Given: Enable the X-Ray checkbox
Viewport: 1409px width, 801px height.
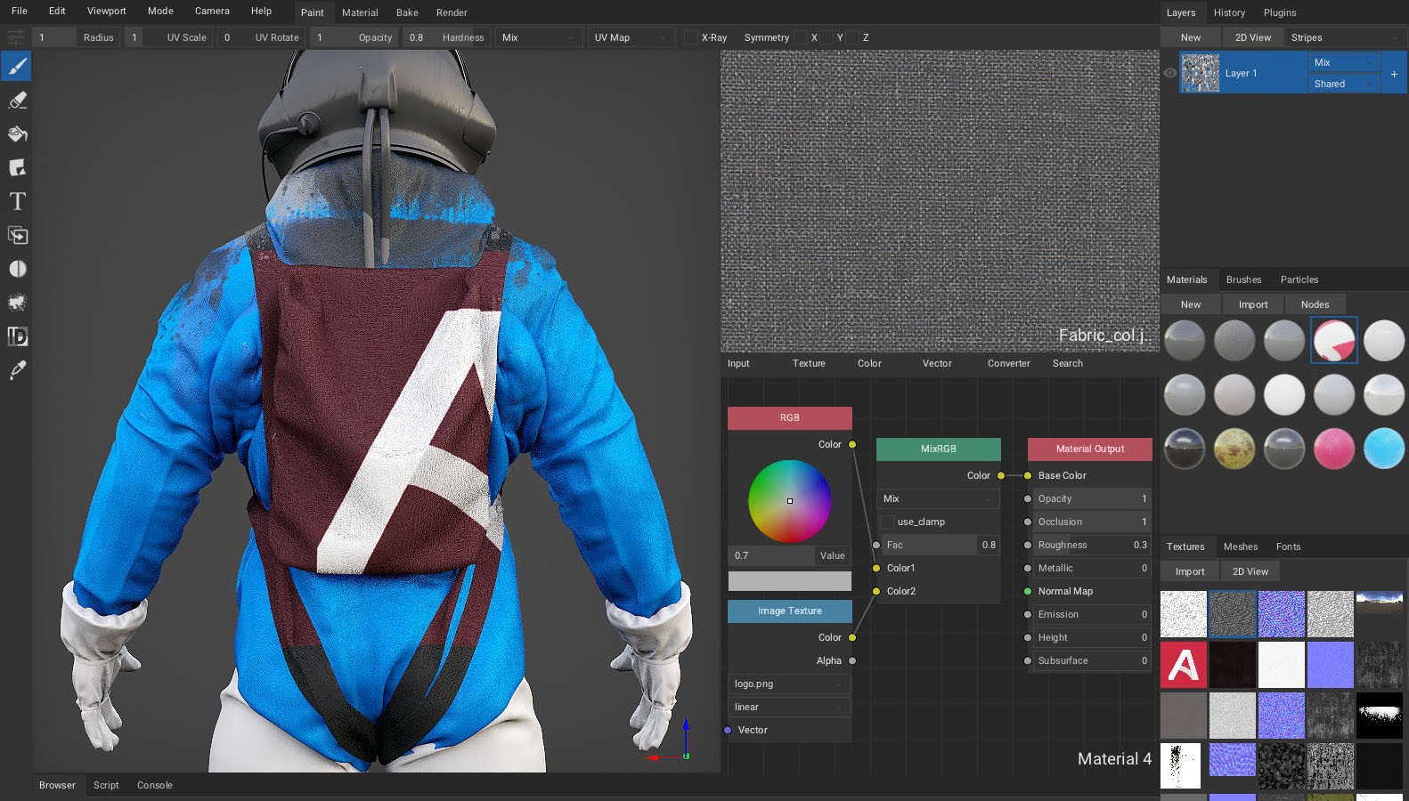Looking at the screenshot, I should (x=691, y=37).
